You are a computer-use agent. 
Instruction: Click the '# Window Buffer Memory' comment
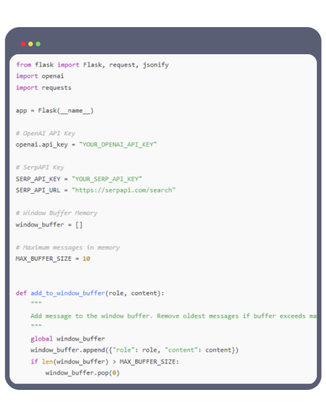coord(57,213)
